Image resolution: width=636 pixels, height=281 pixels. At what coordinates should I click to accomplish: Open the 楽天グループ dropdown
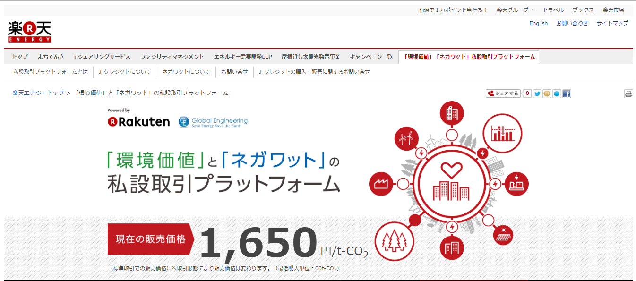click(515, 10)
